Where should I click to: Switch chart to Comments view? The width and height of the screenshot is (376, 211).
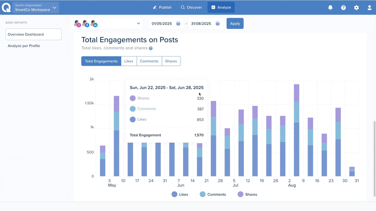click(x=149, y=61)
